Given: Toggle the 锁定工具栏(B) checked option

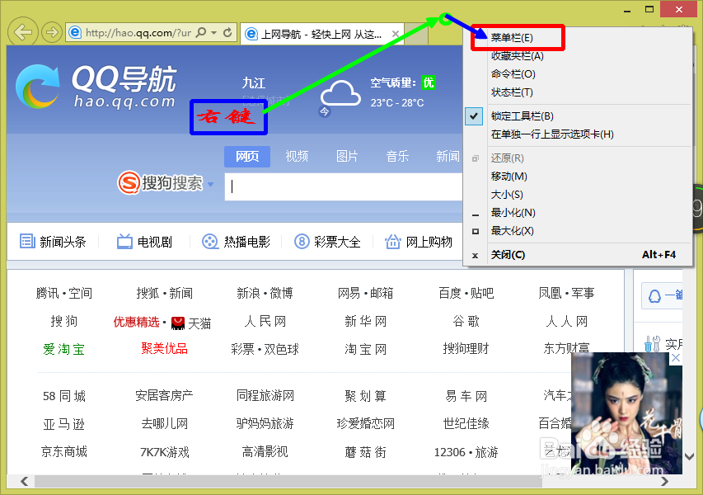Looking at the screenshot, I should coord(522,116).
